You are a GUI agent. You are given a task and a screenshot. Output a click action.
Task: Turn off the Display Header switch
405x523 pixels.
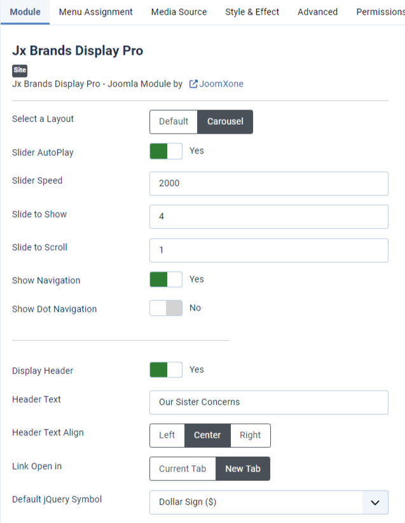tap(166, 370)
